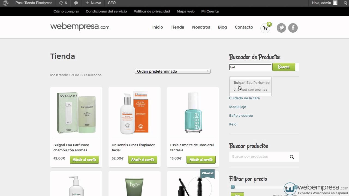This screenshot has height=196, width=349.
Task: Click the green Search button
Action: pos(284,67)
